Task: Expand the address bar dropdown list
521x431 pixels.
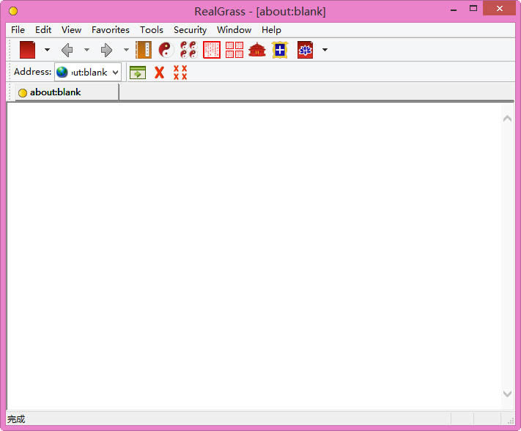Action: point(115,73)
